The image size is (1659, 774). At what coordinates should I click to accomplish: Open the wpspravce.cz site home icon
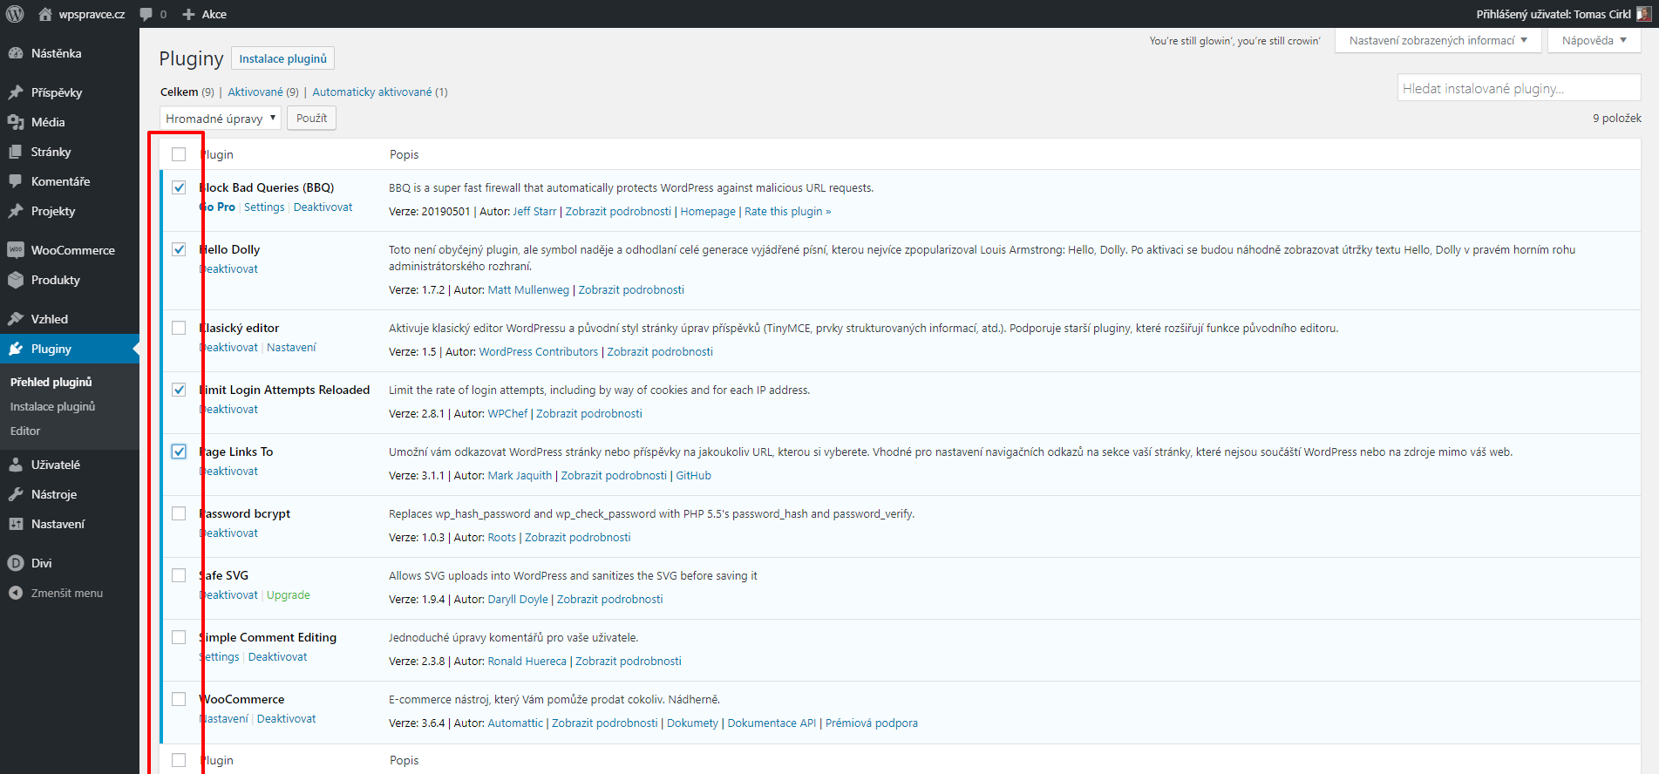[45, 14]
